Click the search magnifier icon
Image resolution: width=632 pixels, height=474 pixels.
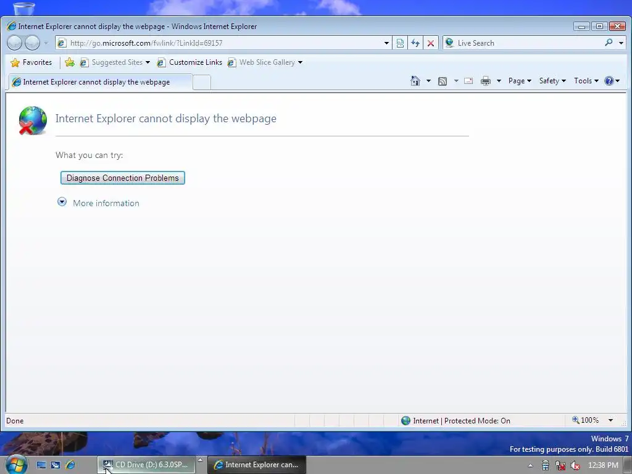[609, 43]
